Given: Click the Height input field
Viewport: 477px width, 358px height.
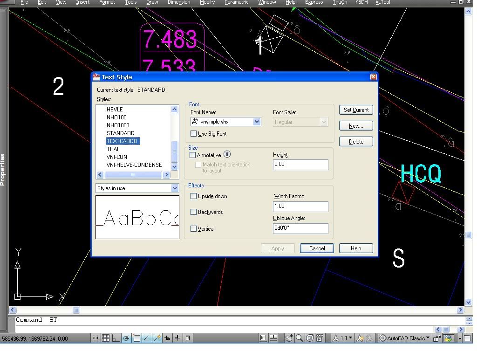Looking at the screenshot, I should tap(300, 165).
